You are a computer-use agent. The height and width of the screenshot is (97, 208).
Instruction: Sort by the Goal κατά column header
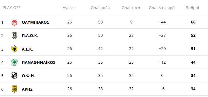(131, 8)
